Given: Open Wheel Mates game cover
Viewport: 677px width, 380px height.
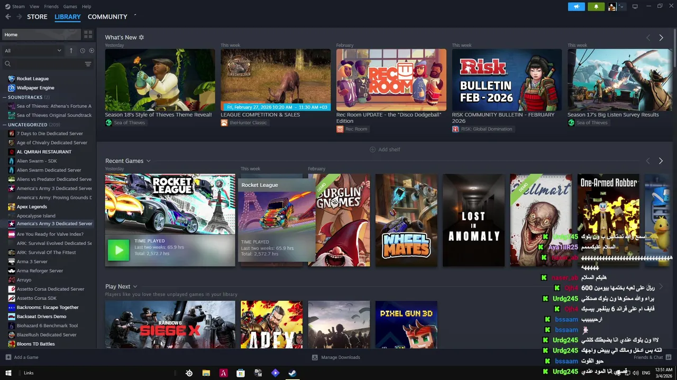Looking at the screenshot, I should click(406, 220).
